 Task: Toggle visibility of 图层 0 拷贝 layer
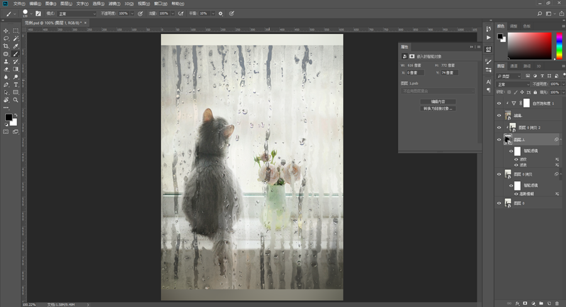(499, 174)
